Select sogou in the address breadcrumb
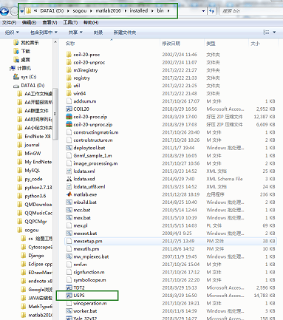283x320 pixels. (80, 11)
